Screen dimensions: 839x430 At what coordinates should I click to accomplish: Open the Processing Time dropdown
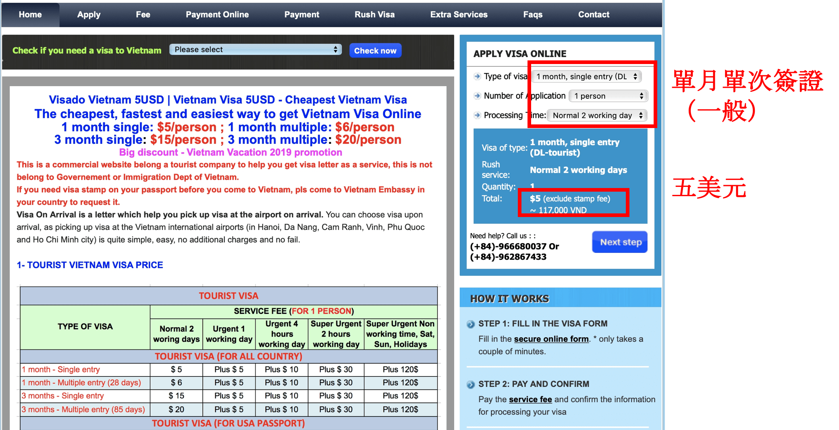(x=597, y=116)
